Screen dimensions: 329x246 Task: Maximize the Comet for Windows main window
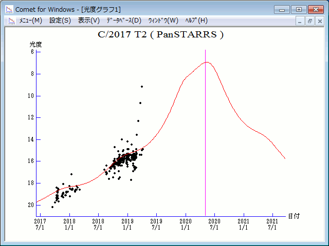coord(298,9)
